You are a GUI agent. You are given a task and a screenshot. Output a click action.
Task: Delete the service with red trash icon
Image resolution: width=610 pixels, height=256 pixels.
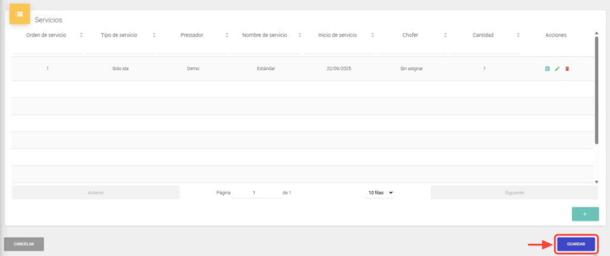click(x=567, y=69)
